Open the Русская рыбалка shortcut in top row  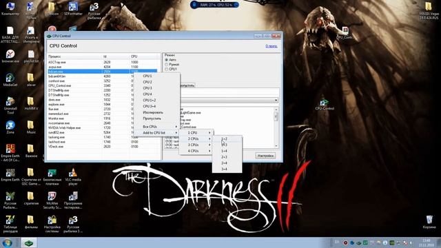(x=94, y=11)
